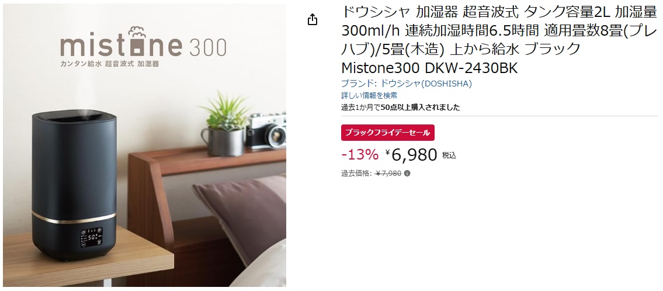Click the share icon beside the product image
This screenshot has height=291, width=663.
pos(312,19)
